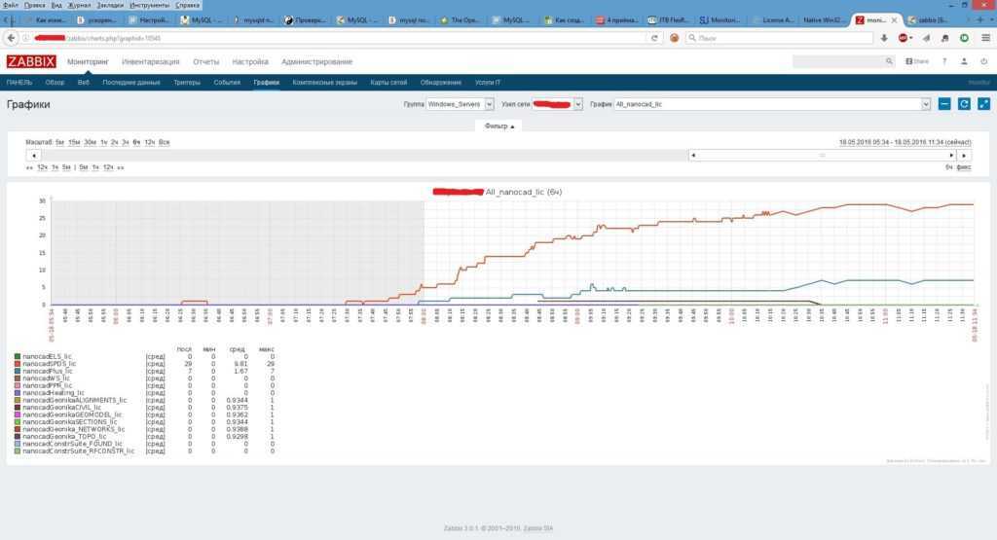Go to Карты сетей submenu
Image resolution: width=997 pixels, height=540 pixels.
(x=388, y=83)
